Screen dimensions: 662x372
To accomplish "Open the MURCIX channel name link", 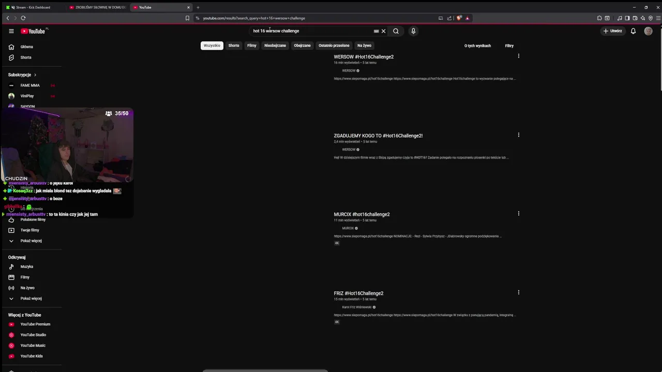I will pos(348,228).
